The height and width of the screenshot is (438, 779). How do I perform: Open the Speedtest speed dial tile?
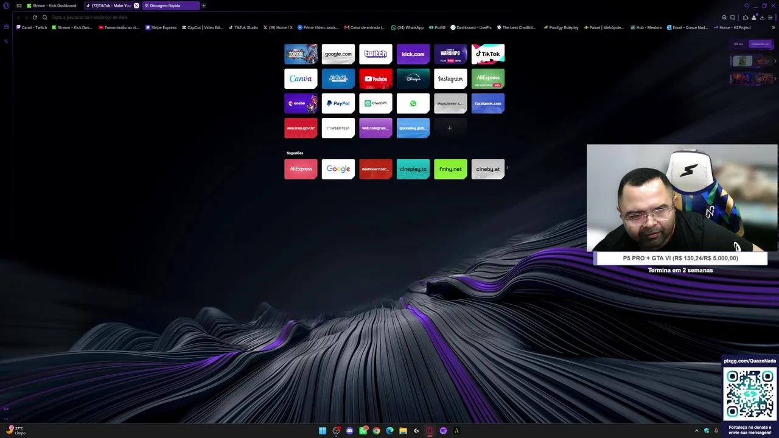[338, 128]
